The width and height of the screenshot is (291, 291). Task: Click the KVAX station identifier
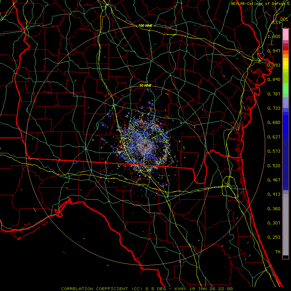pyautogui.click(x=181, y=289)
